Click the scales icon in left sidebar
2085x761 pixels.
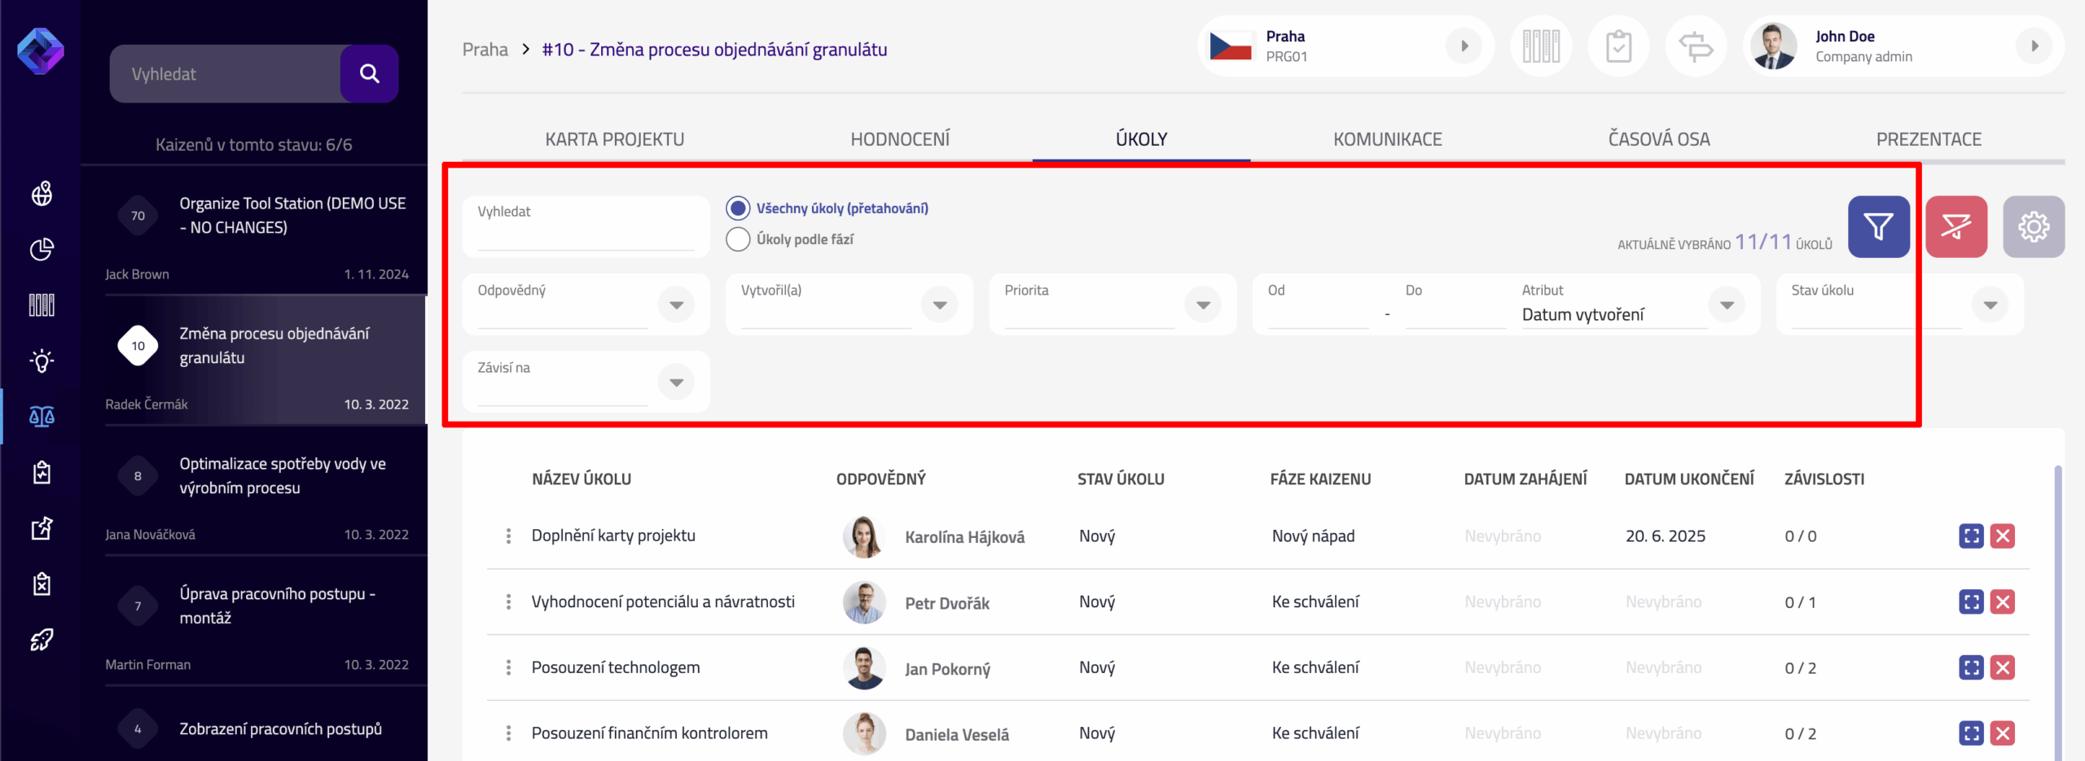click(42, 417)
